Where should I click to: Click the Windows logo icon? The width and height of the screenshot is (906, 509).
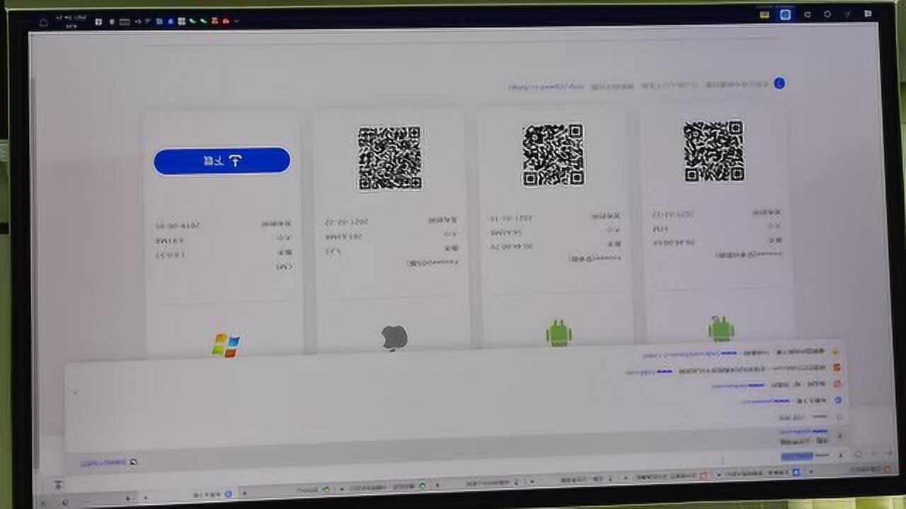(226, 345)
